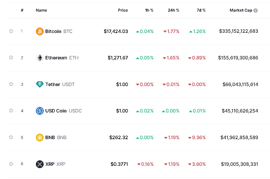Star Bitcoin to add to watchlist
The height and width of the screenshot is (179, 270).
(11, 31)
